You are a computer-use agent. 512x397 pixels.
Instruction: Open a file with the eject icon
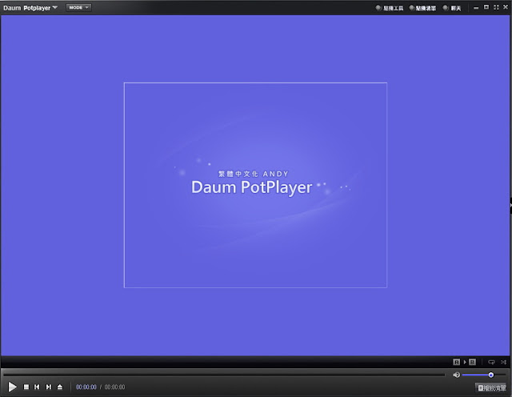point(60,387)
